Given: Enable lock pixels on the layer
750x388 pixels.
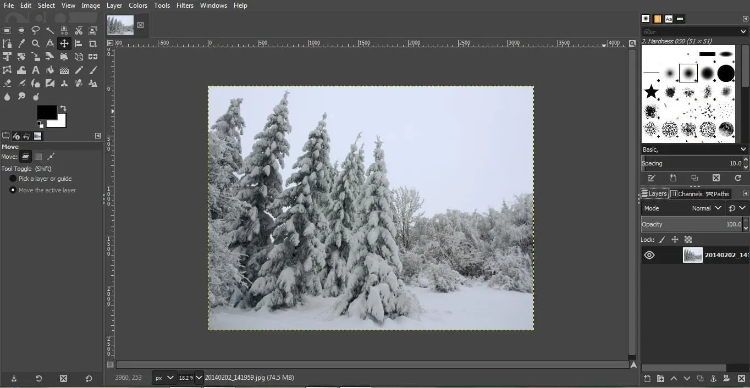Looking at the screenshot, I should 663,239.
